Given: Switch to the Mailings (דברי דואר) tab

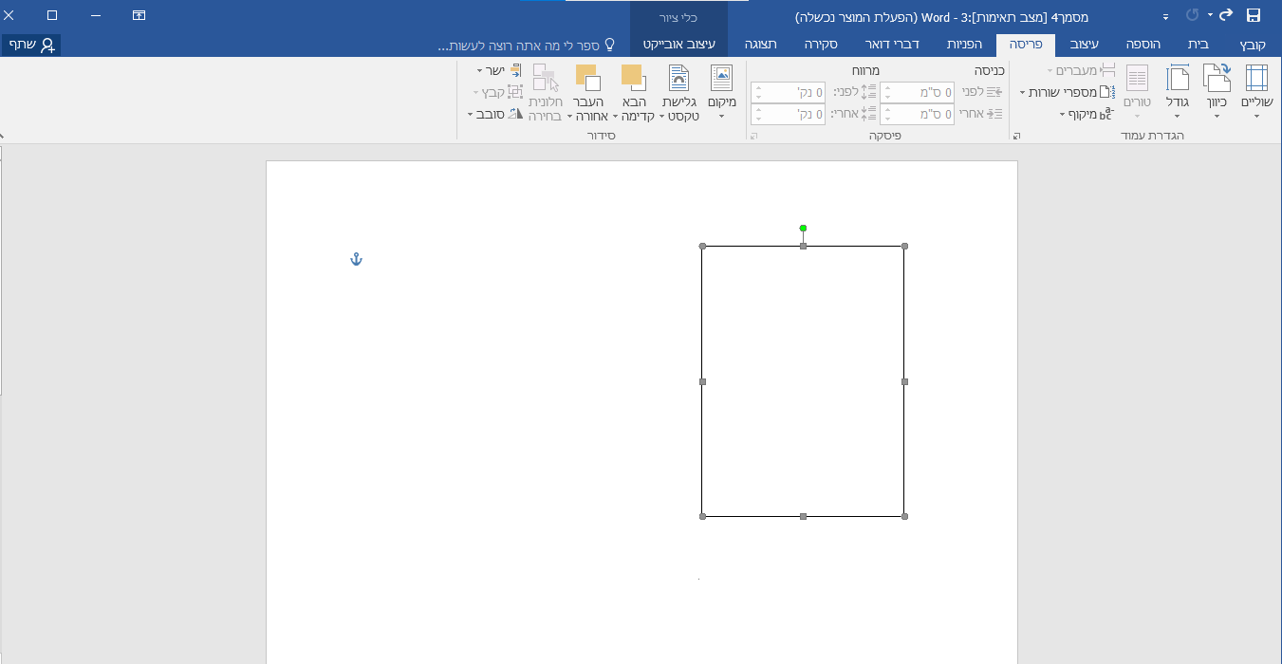Looking at the screenshot, I should [x=892, y=45].
